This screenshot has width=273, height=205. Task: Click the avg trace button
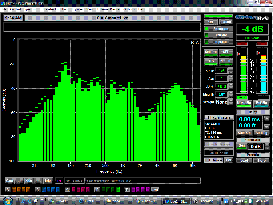pos(155,190)
